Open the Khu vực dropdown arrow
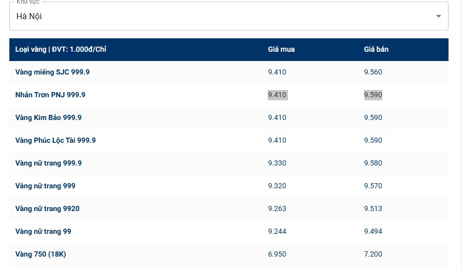The image size is (462, 269). (x=438, y=16)
